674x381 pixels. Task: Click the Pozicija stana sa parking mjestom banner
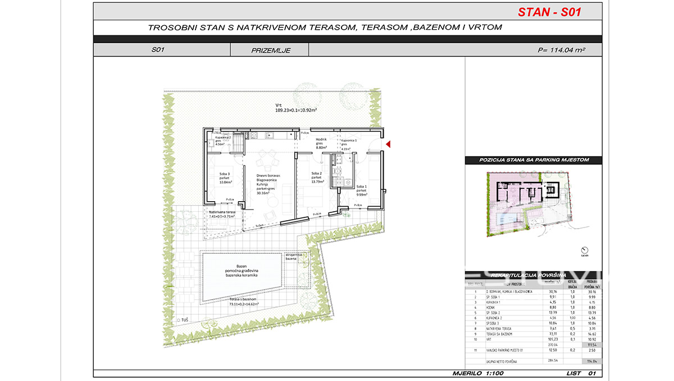[x=534, y=160]
